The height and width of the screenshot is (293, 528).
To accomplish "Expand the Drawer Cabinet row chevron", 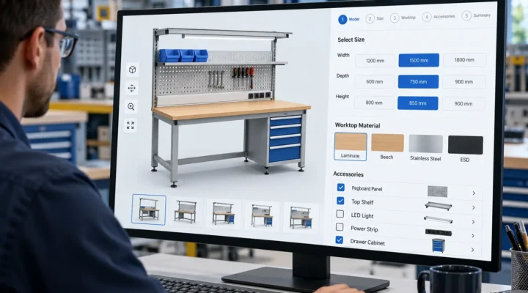I will 472,250.
